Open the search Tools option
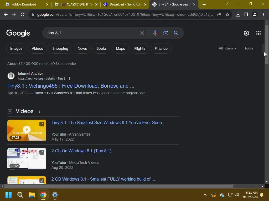Screen dimensions: 269x201 click(249, 48)
